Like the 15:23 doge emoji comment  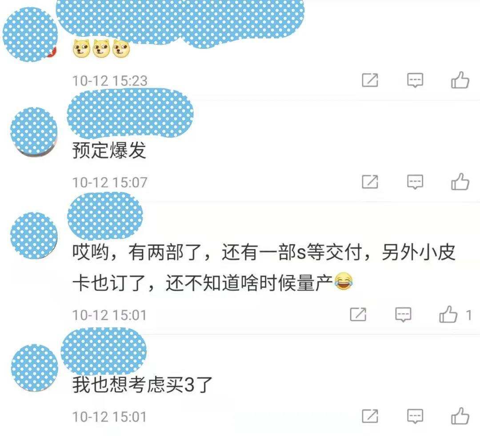460,80
